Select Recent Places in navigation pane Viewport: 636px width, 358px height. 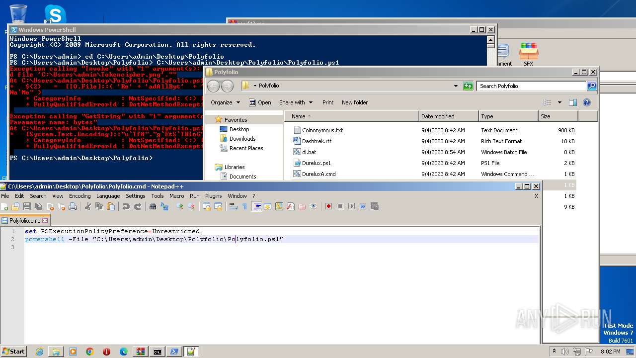[x=246, y=148]
